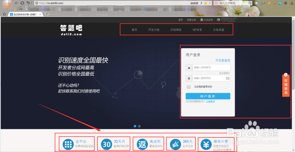Click the 开发者登录 link
This screenshot has width=295, height=152.
(x=223, y=61)
